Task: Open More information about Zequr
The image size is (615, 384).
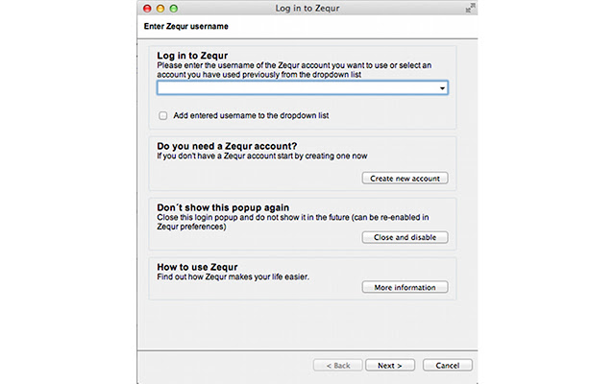Action: 405,287
